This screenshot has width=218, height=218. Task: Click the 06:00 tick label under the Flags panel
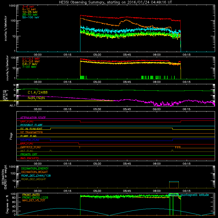pyautogui.click(x=157, y=164)
